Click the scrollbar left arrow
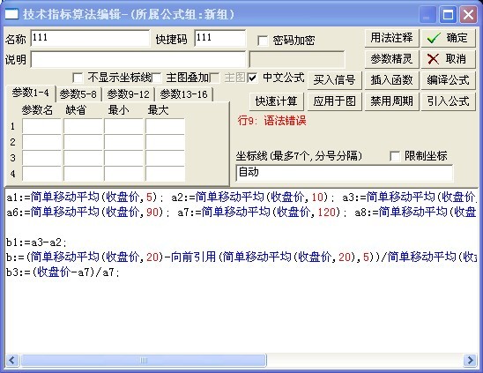This screenshot has width=483, height=373. point(12,360)
